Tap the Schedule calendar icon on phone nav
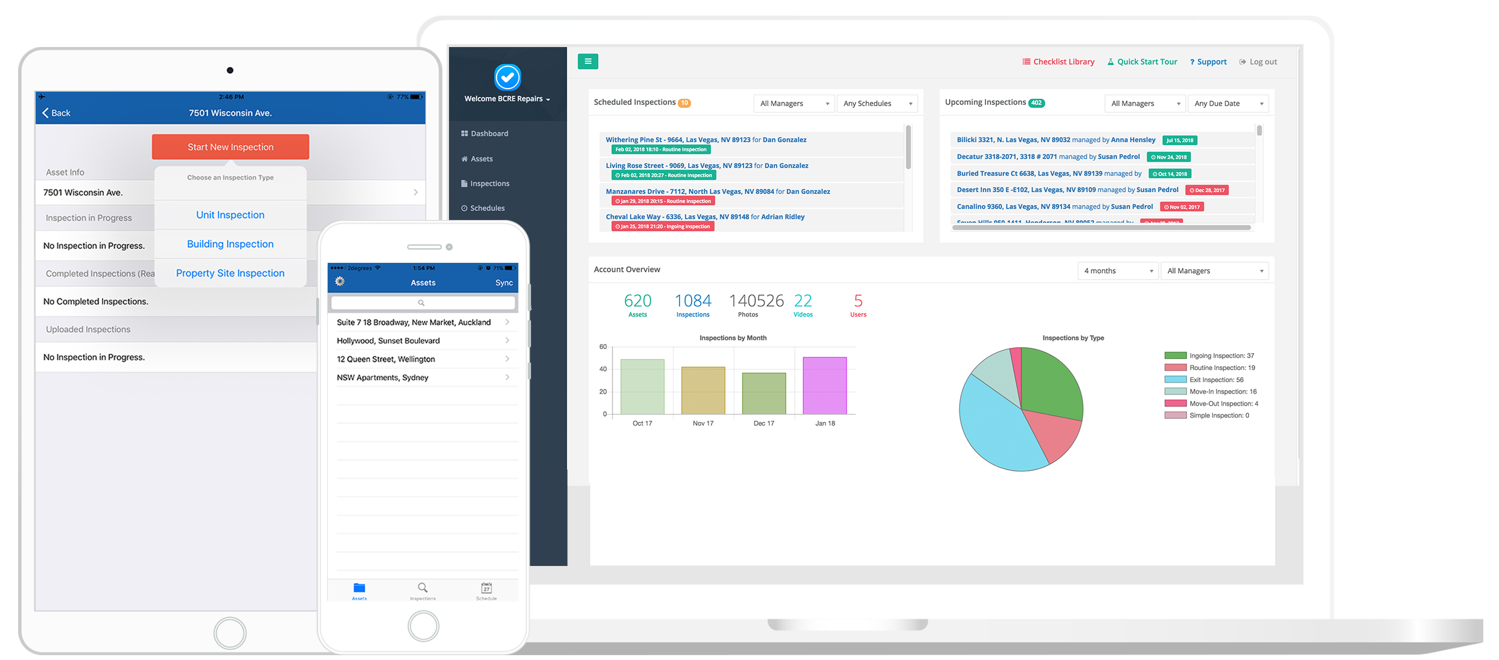This screenshot has height=660, width=1499. click(x=486, y=589)
